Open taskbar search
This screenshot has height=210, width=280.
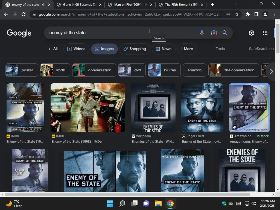tap(122, 203)
